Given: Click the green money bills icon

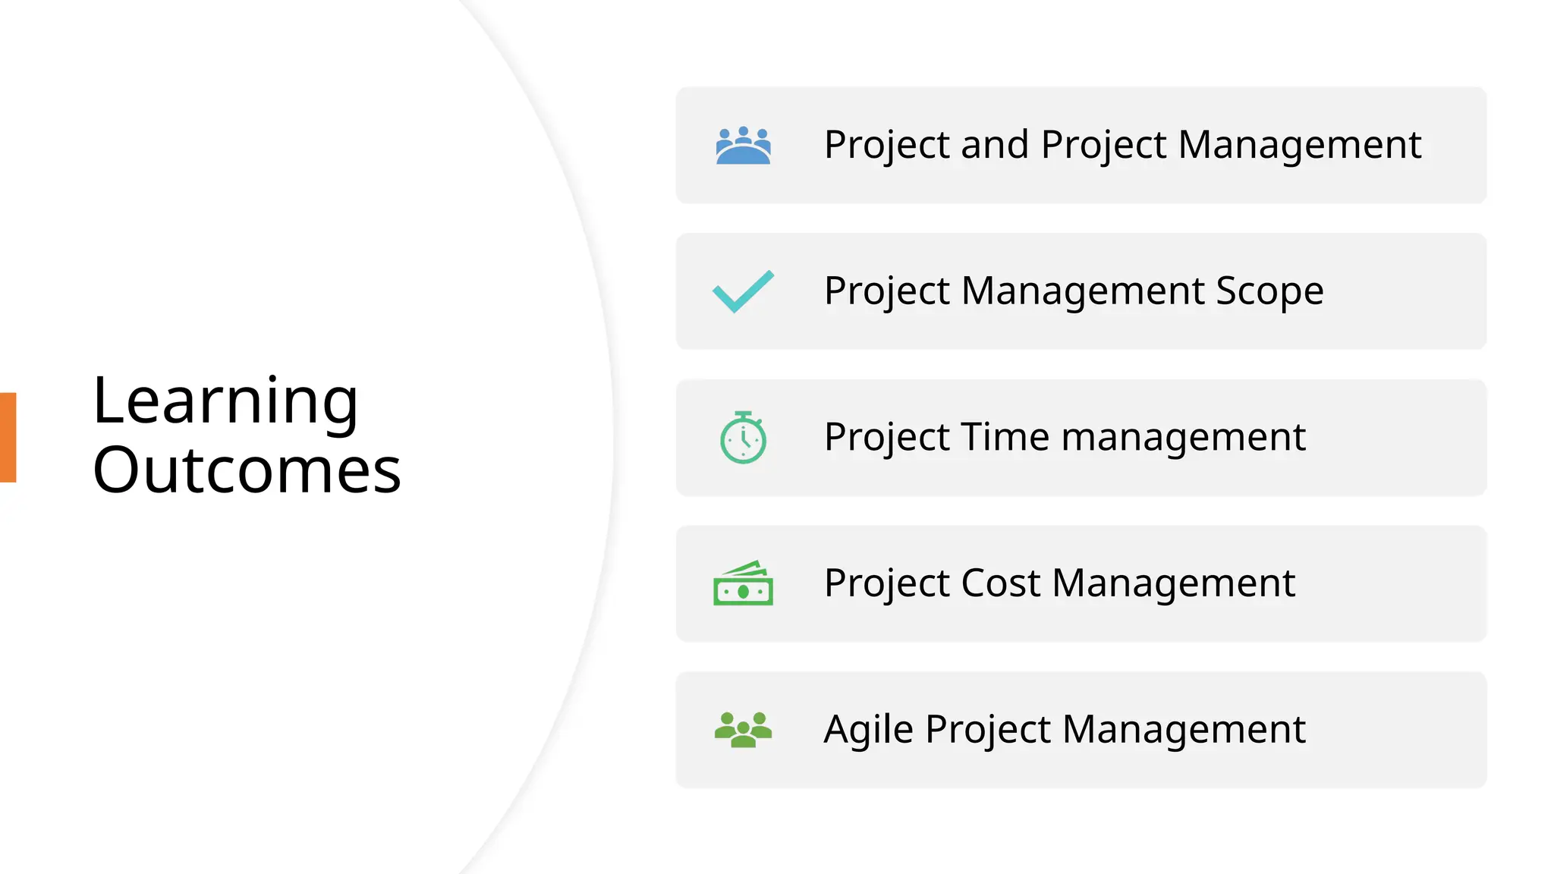Looking at the screenshot, I should [x=743, y=583].
